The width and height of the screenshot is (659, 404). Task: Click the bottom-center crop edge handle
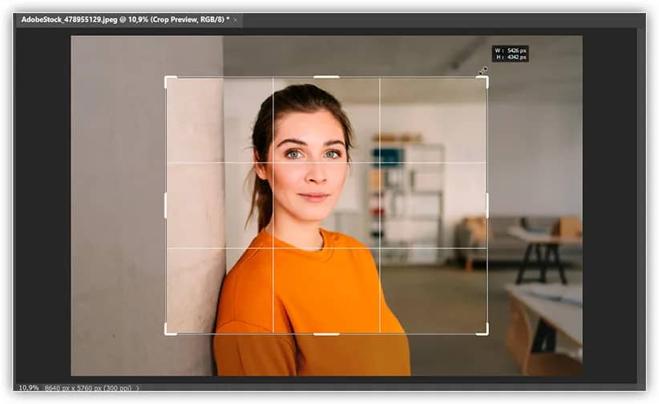(326, 334)
